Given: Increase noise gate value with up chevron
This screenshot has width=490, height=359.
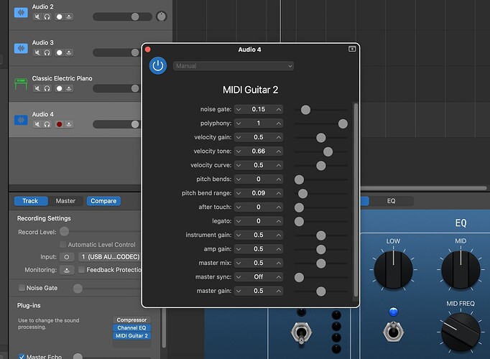Looking at the screenshot, I should 279,110.
